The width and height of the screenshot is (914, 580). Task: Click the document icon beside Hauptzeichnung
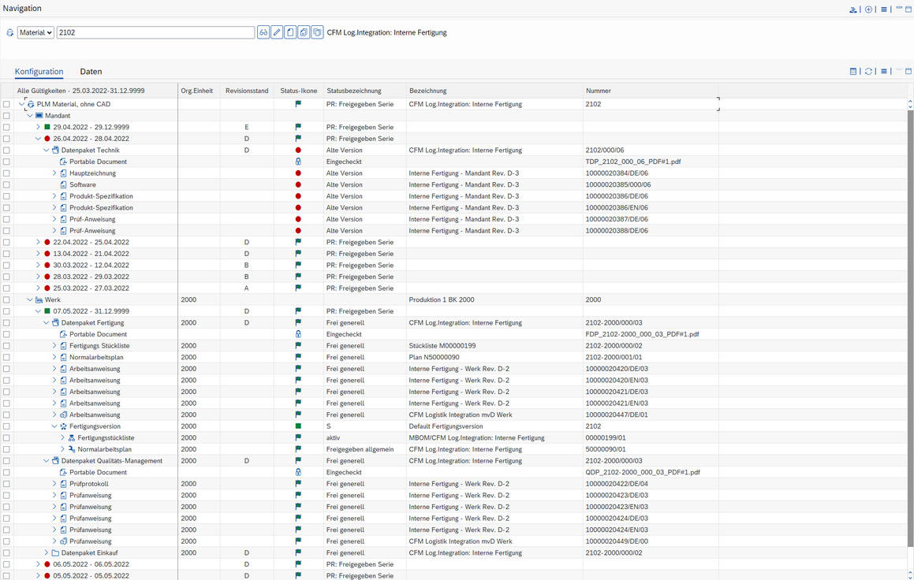(x=64, y=173)
